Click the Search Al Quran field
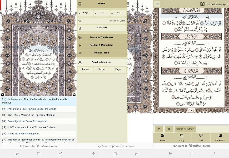 click(102, 21)
